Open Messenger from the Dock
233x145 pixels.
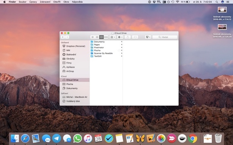click(x=67, y=139)
